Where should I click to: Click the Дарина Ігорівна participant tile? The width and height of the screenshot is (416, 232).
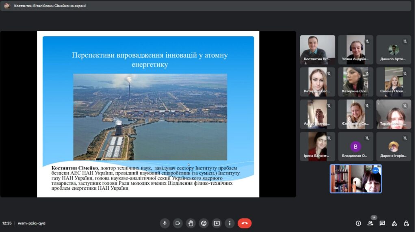pyautogui.click(x=393, y=146)
